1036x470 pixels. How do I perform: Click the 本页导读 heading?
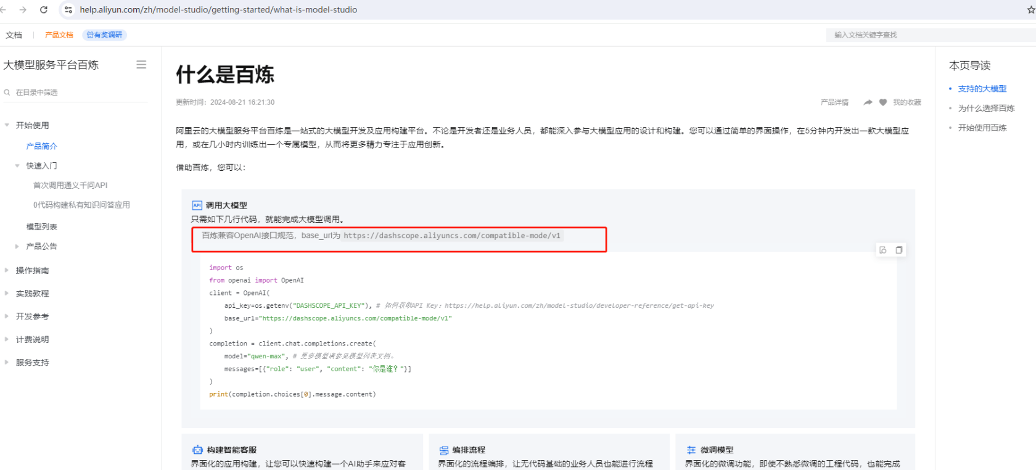pyautogui.click(x=969, y=65)
